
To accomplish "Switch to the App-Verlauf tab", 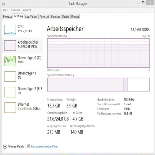I will point(31,16).
